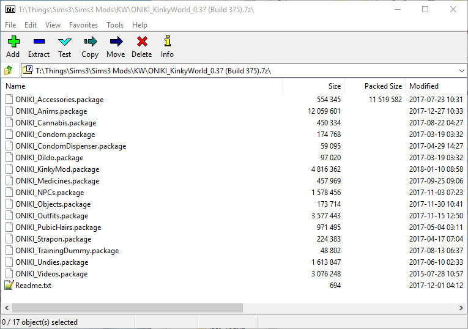Viewport: 468px width, 329px height.
Task: Click the horizontal scrollbar thumb
Action: [x=127, y=308]
